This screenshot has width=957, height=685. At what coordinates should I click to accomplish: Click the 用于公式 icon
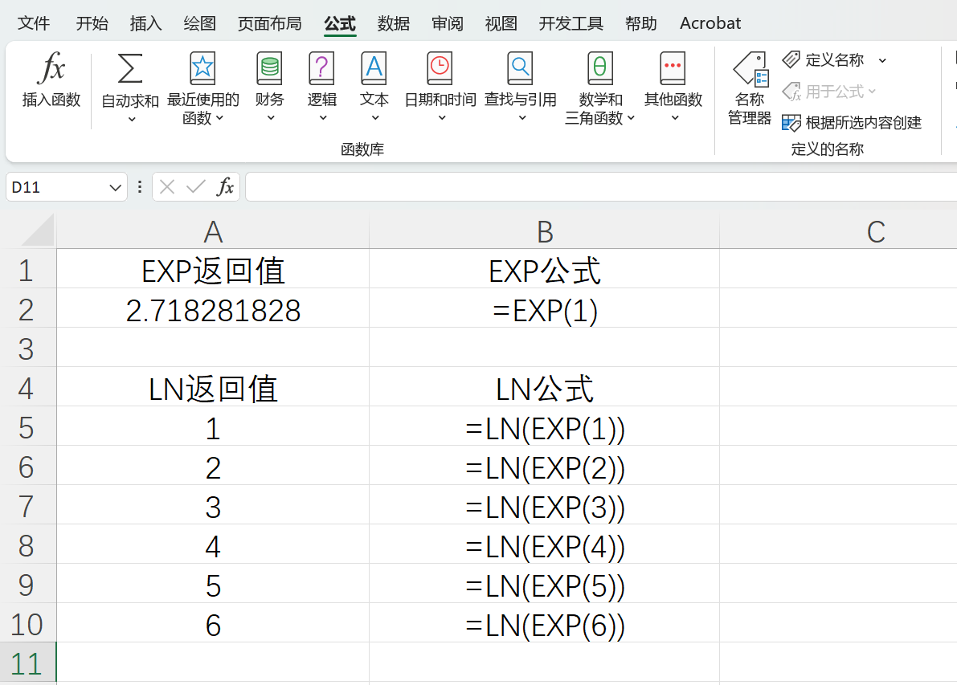click(791, 92)
